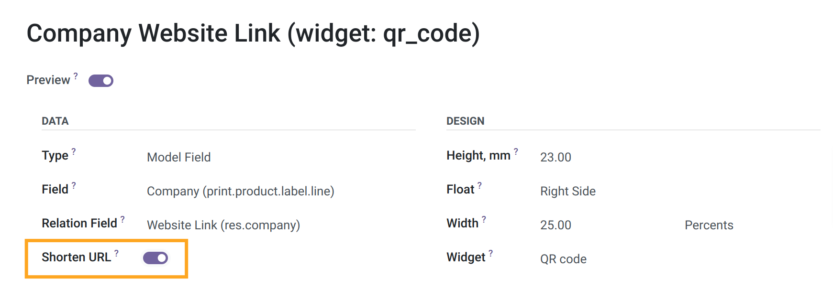Open the Right Side float dropdown
The width and height of the screenshot is (833, 300).
(x=680, y=191)
